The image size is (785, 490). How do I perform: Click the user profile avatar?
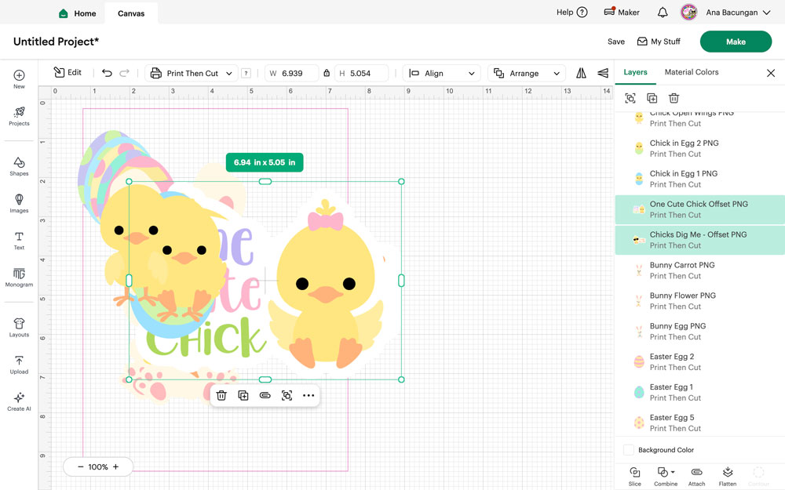pyautogui.click(x=689, y=12)
